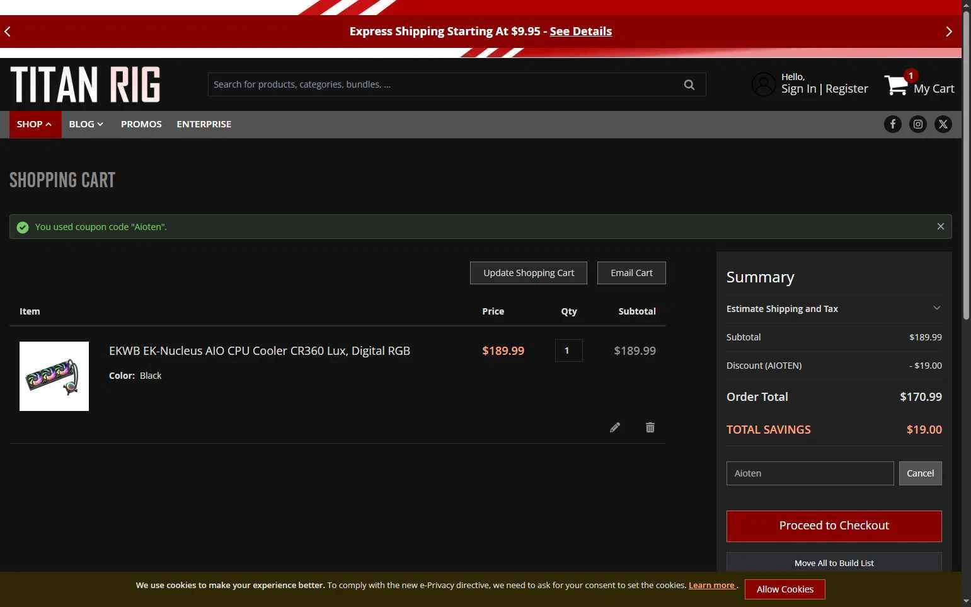This screenshot has height=607, width=971.
Task: Open the Learn more cookies link
Action: coord(712,585)
